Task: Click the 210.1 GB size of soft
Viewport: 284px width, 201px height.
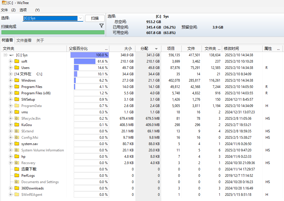Action: pos(127,61)
